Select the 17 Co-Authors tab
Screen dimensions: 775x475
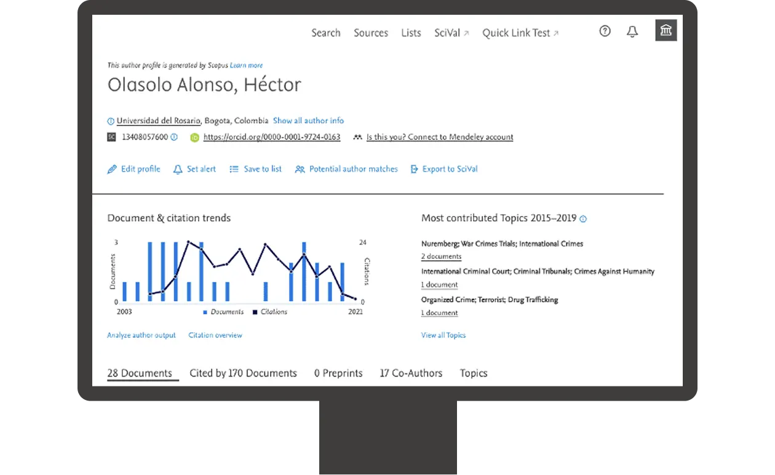pos(411,373)
